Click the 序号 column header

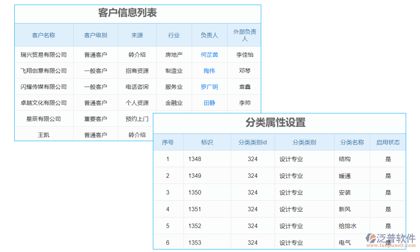click(168, 142)
